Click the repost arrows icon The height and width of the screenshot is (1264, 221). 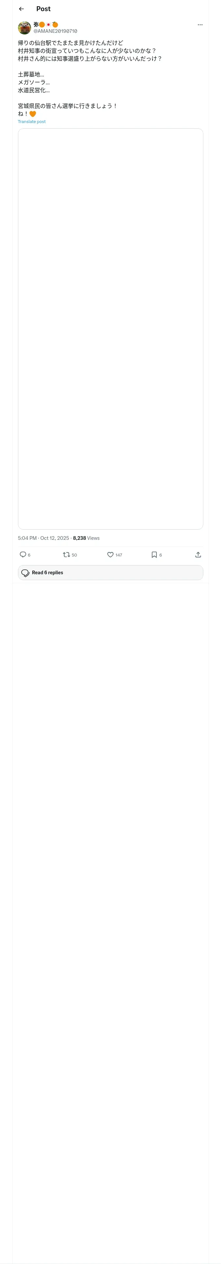click(66, 555)
